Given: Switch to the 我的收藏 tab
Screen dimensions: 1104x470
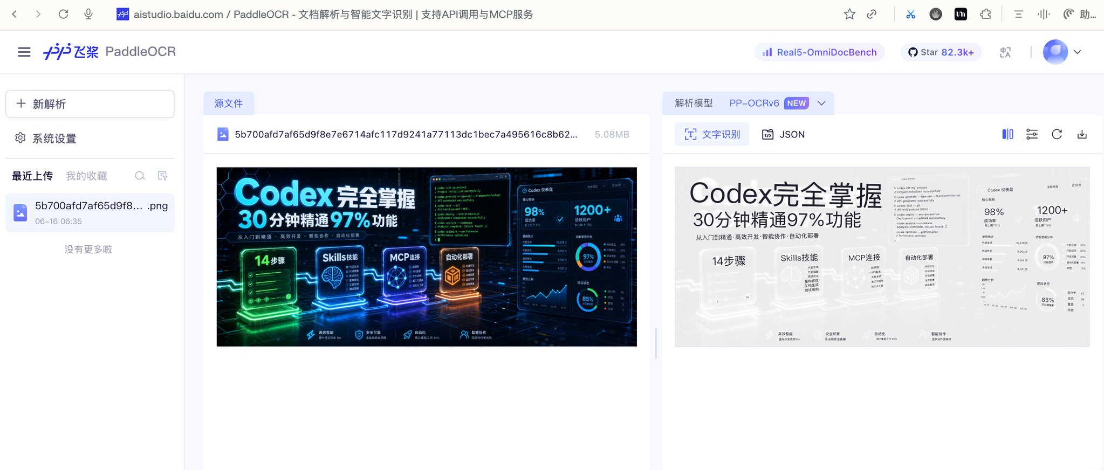Looking at the screenshot, I should coord(86,176).
